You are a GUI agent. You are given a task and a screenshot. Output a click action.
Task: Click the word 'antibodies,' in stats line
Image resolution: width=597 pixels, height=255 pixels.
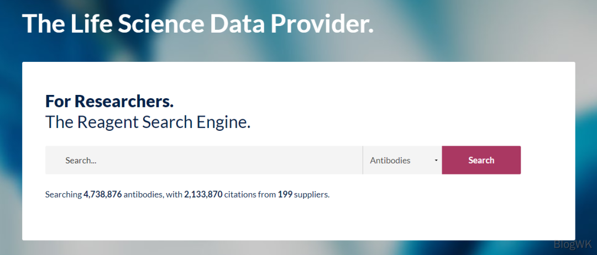[144, 195]
